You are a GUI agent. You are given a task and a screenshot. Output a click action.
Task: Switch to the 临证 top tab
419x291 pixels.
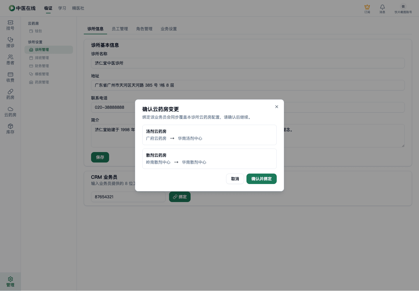tap(48, 8)
